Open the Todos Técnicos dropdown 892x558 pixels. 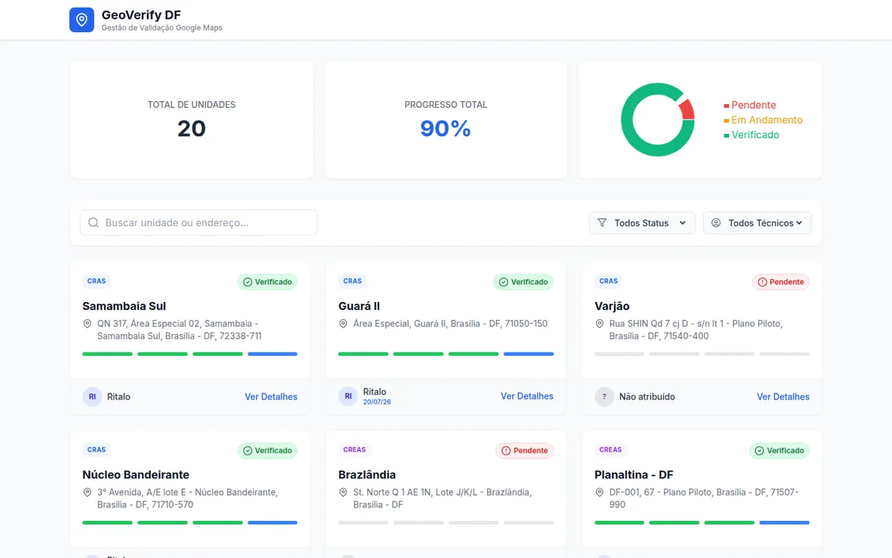pos(757,222)
